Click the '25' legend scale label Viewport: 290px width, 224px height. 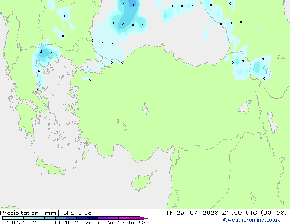click(89, 222)
